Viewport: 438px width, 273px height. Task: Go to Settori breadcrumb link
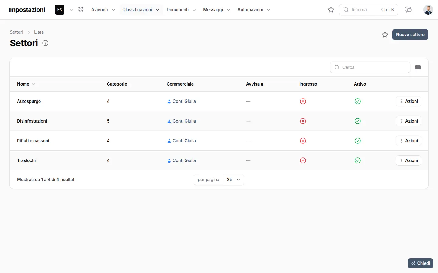(x=16, y=32)
